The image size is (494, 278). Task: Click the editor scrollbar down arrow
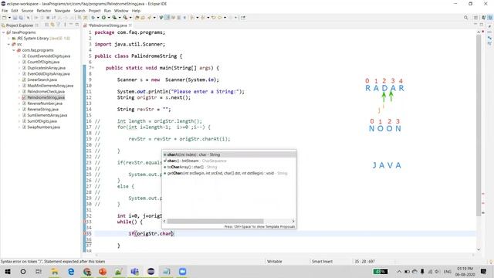coord(479,249)
